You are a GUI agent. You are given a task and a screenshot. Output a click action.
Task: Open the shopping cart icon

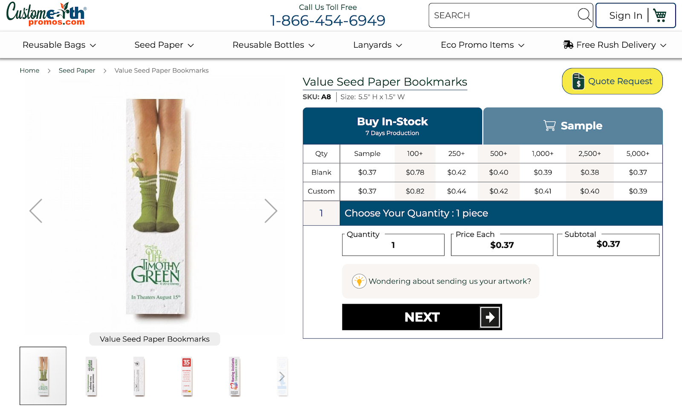pyautogui.click(x=660, y=15)
